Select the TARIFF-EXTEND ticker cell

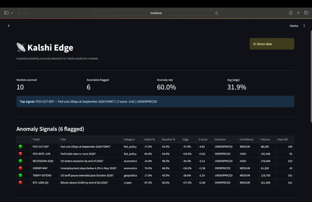[45, 175]
